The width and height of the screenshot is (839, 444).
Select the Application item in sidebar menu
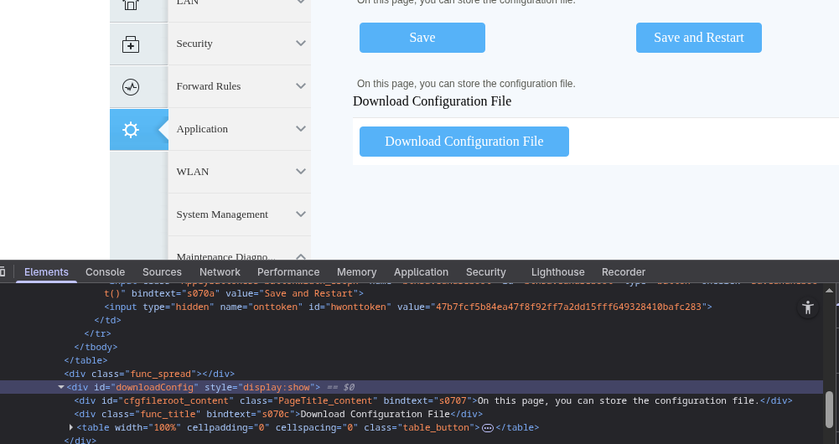202,129
